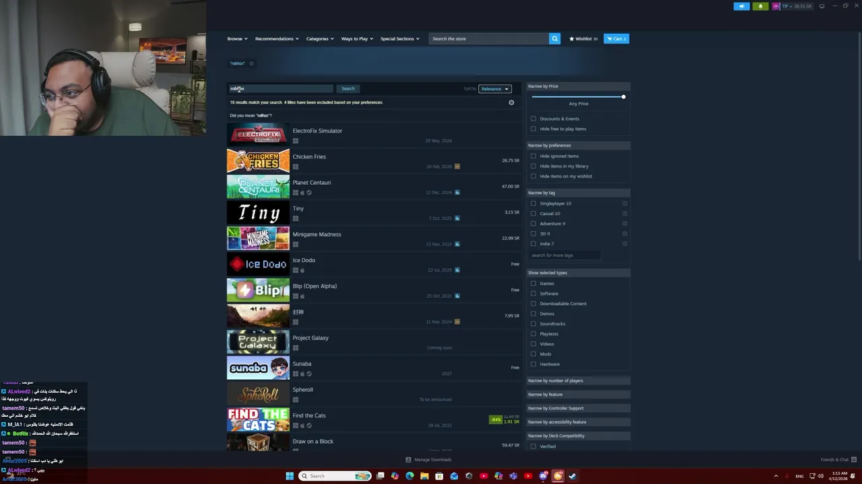Exclude the Singleplayer tag icon

pos(625,203)
